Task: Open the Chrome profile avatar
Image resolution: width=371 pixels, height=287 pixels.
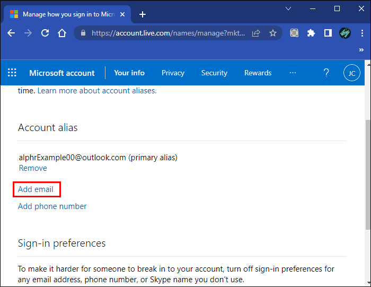Action: pos(344,33)
